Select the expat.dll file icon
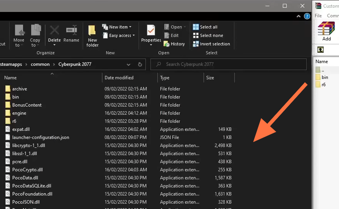Viewport: 339px width, 209px height. pos(8,129)
